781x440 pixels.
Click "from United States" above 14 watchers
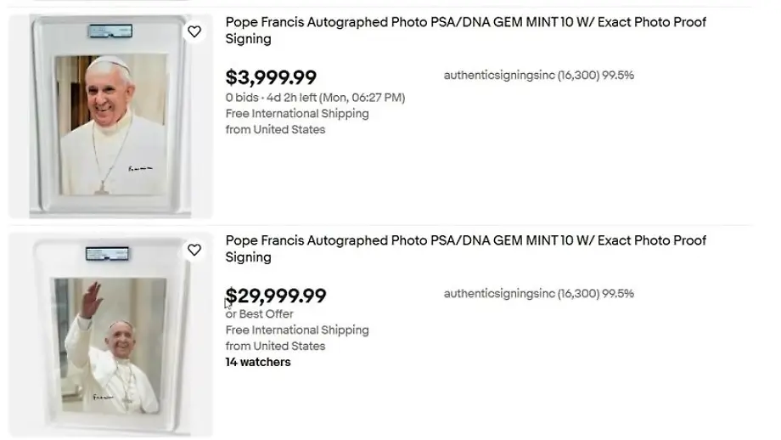click(x=275, y=346)
